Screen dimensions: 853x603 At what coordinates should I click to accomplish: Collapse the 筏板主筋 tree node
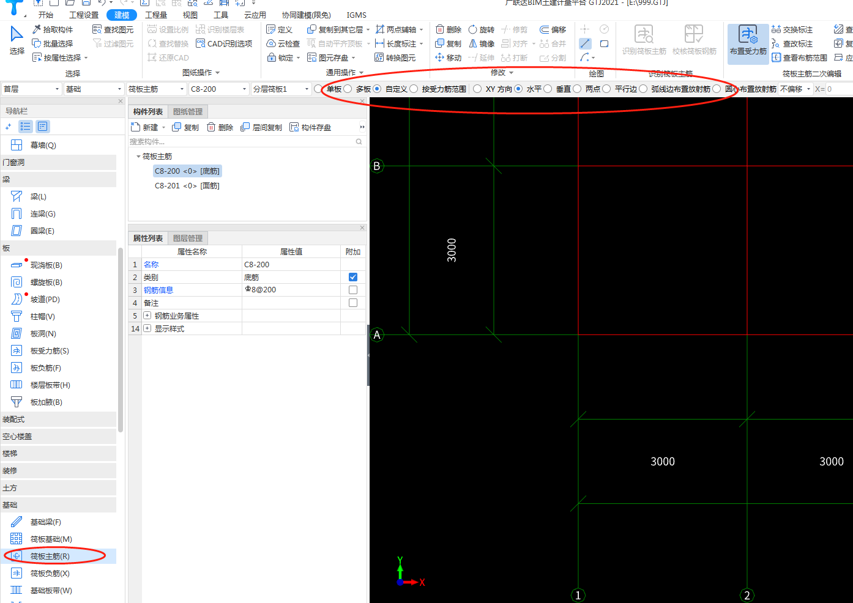point(138,157)
